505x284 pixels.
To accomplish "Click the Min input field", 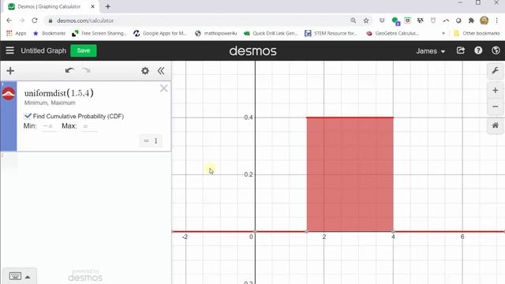I will pos(49,126).
